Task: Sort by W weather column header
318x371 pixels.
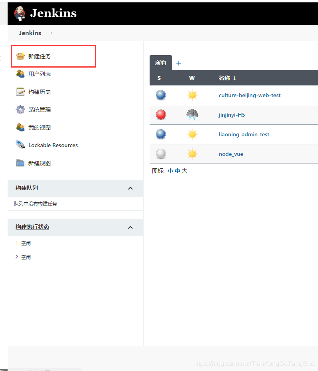Action: coord(192,78)
